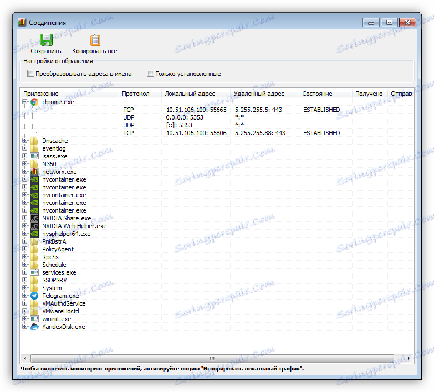Select the eventlog tree item

54,148
